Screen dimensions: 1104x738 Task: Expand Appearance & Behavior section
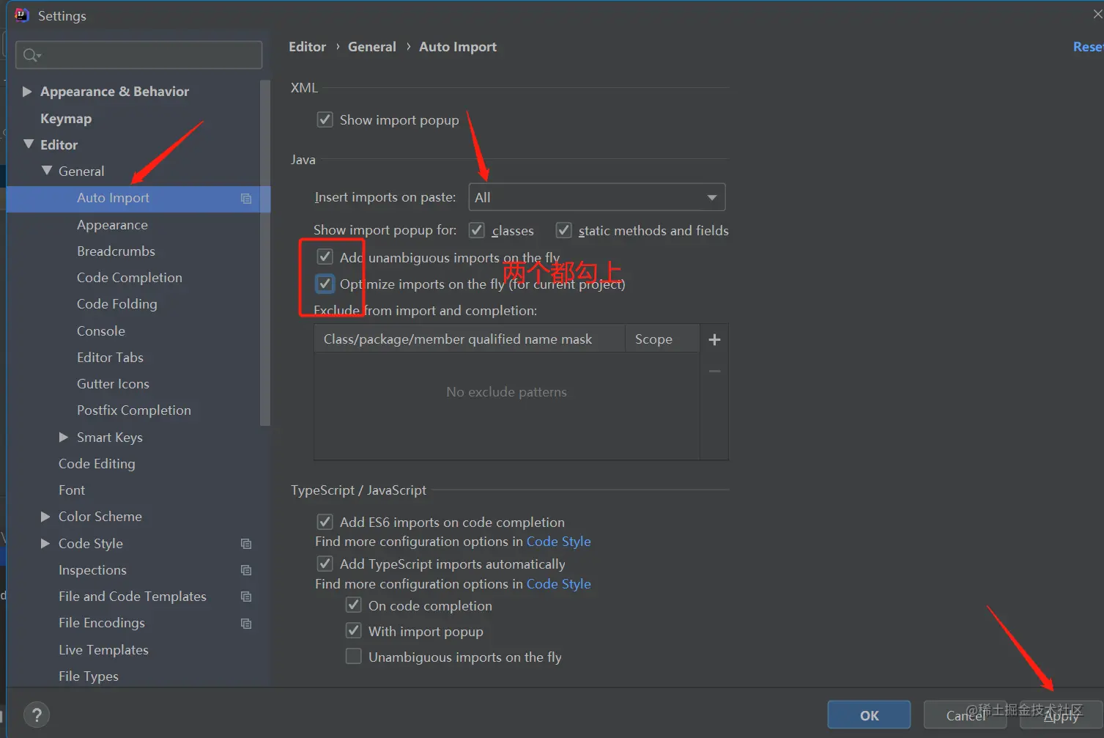coord(27,92)
